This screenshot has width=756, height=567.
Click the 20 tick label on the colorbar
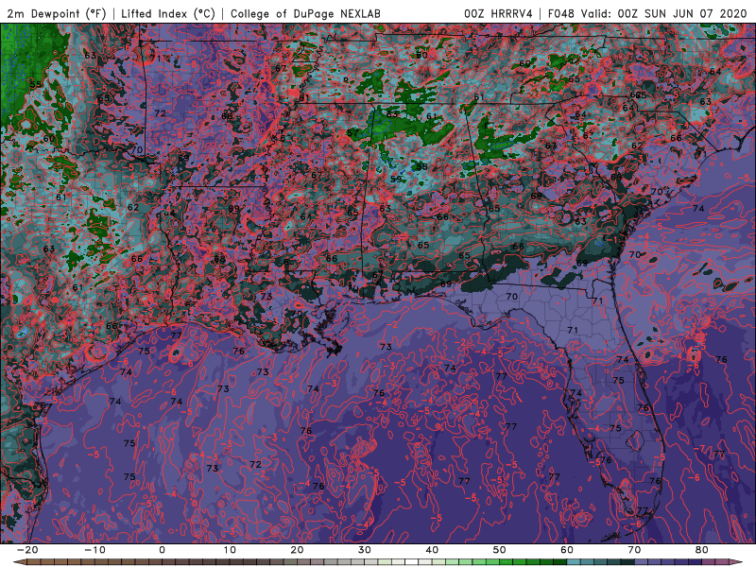coord(297,550)
